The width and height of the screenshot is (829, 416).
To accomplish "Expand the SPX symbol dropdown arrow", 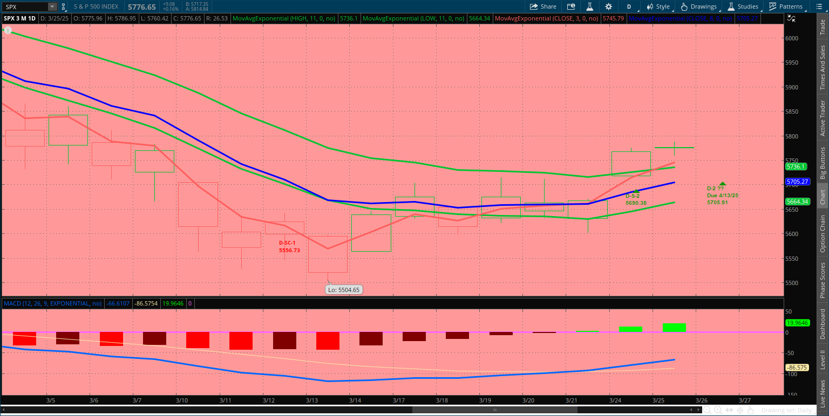I will point(52,7).
